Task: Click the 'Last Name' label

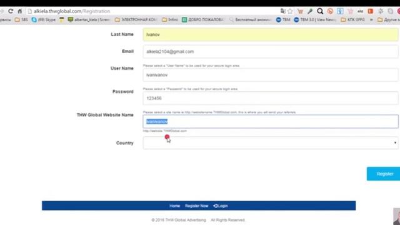Action: point(122,34)
